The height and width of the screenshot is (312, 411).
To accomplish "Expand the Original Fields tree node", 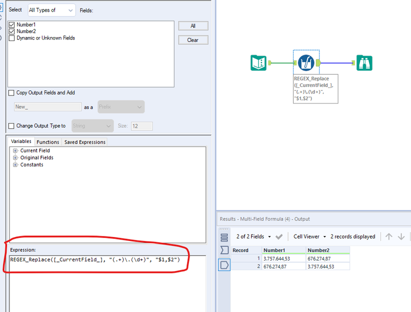I will pyautogui.click(x=15, y=158).
